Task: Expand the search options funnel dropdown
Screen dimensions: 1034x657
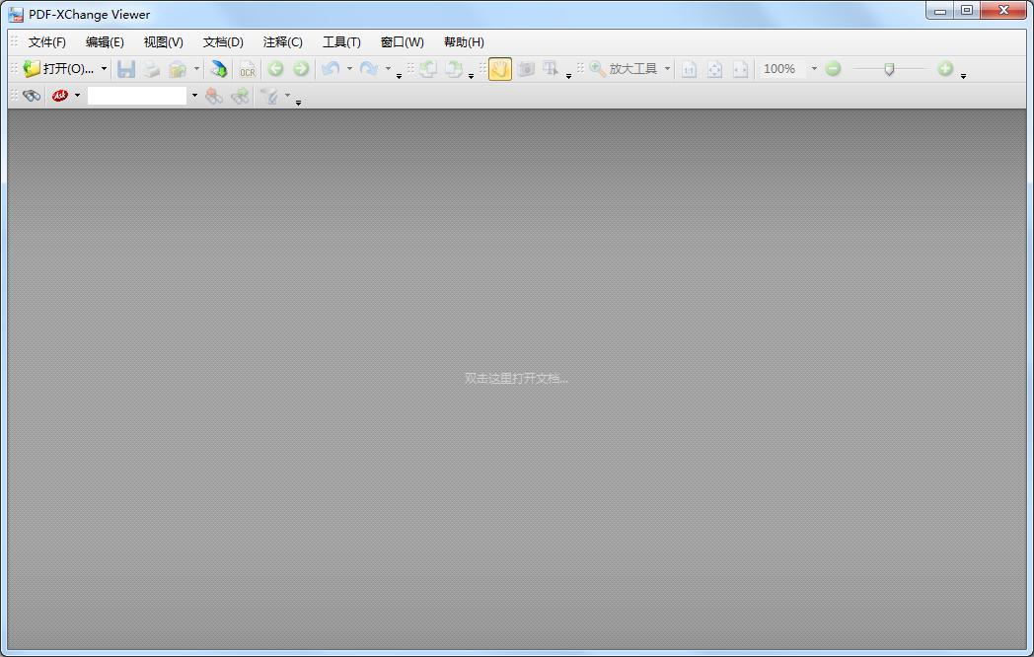Action: click(287, 96)
